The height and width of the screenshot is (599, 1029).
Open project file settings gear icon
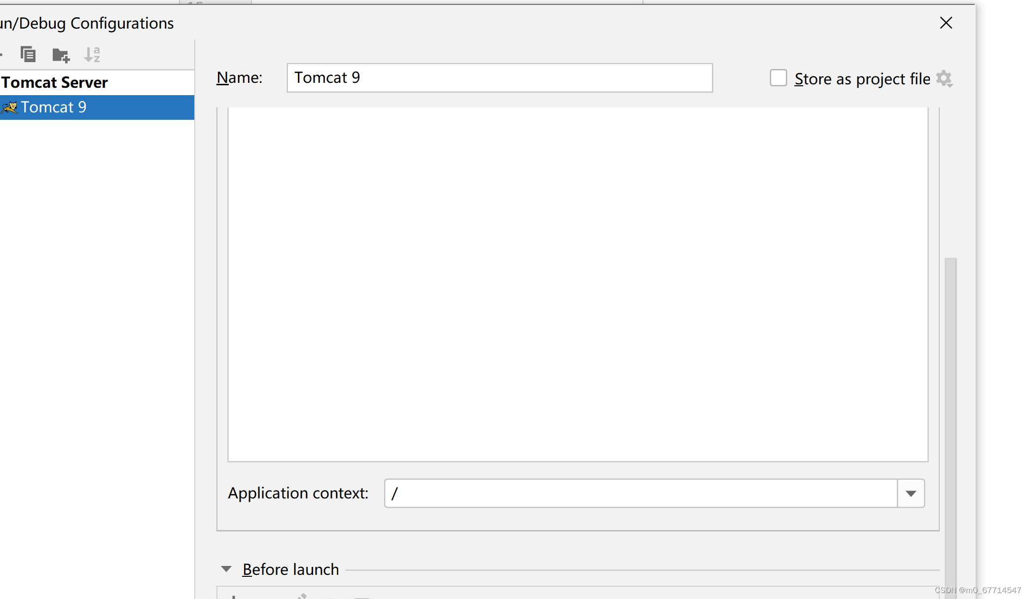click(x=944, y=79)
